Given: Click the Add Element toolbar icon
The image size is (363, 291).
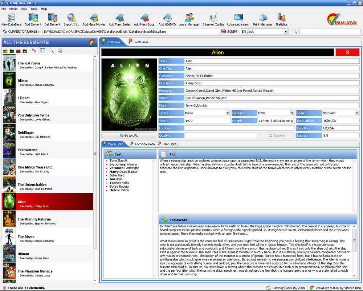Looking at the screenshot, I should [33, 20].
